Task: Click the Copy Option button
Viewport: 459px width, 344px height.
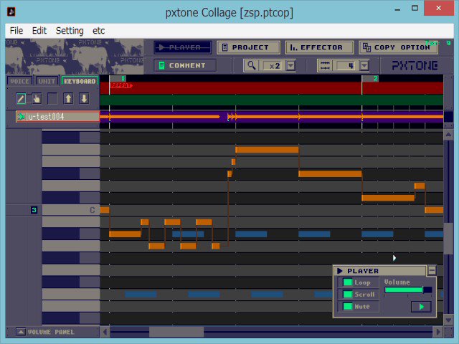Action: pos(398,47)
